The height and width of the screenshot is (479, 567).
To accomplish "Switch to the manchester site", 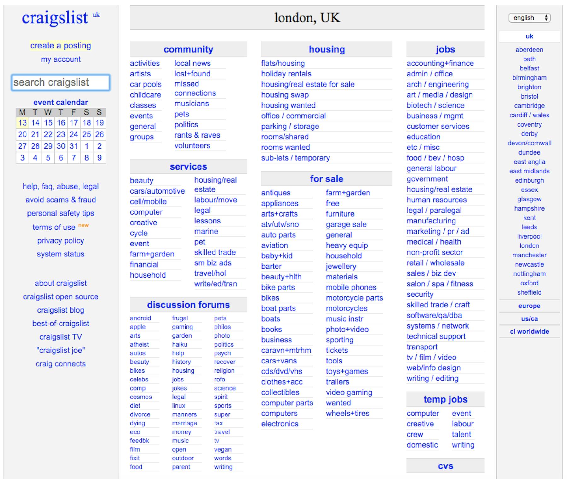I will [x=529, y=255].
